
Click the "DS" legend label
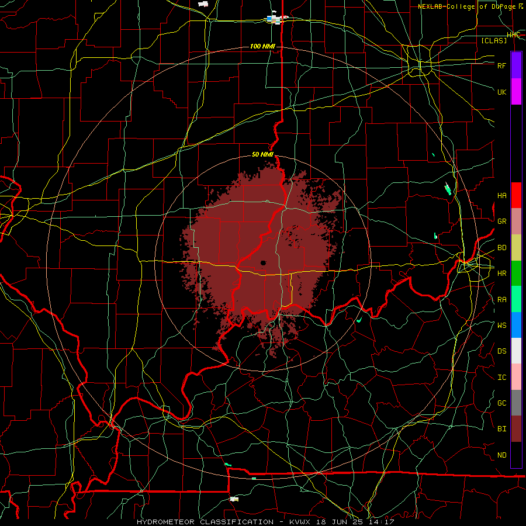coord(502,351)
